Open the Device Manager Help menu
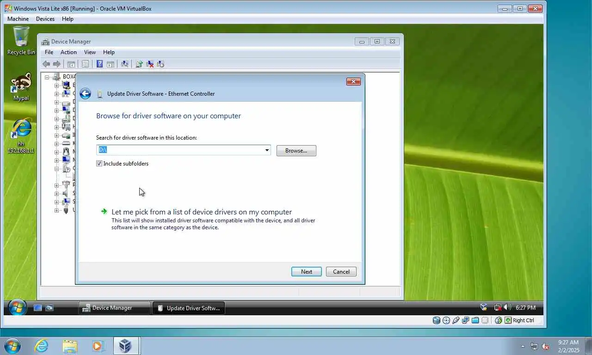This screenshot has width=592, height=355. coord(109,52)
